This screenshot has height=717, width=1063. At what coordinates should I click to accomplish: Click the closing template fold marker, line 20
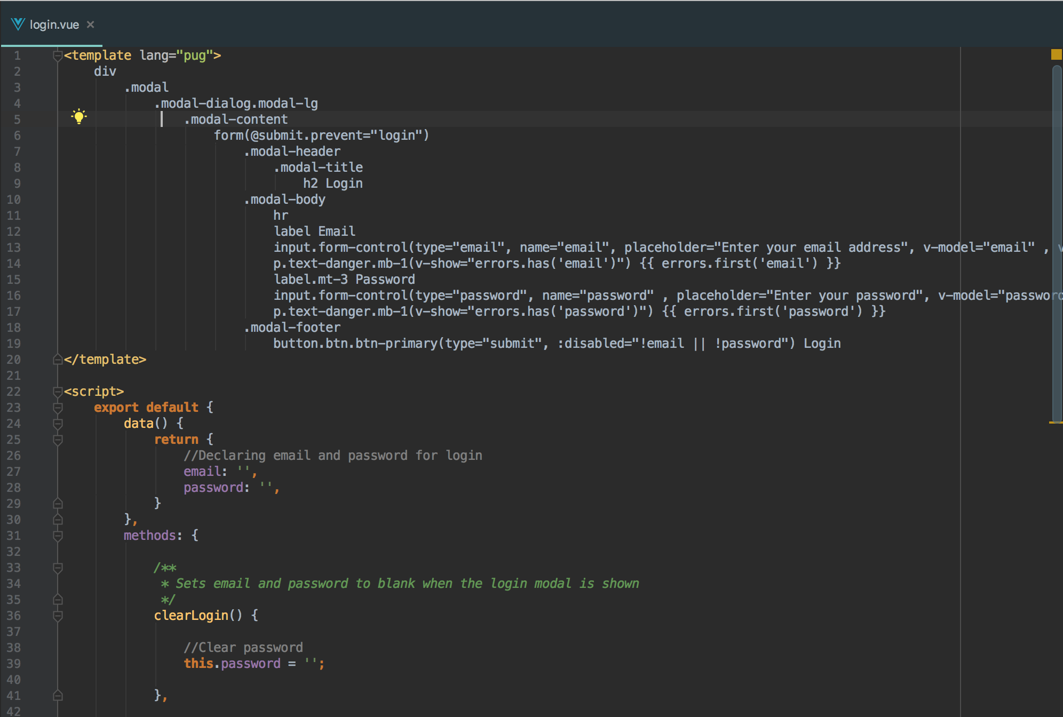point(58,360)
